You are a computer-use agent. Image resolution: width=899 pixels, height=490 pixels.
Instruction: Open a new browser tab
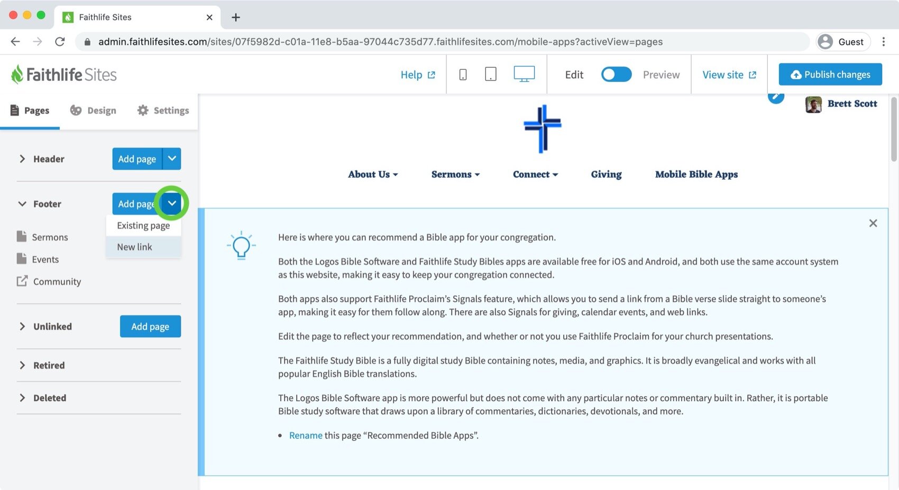click(x=236, y=17)
